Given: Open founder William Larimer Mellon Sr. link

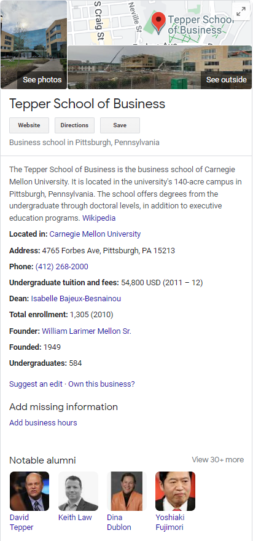Looking at the screenshot, I should 87,331.
